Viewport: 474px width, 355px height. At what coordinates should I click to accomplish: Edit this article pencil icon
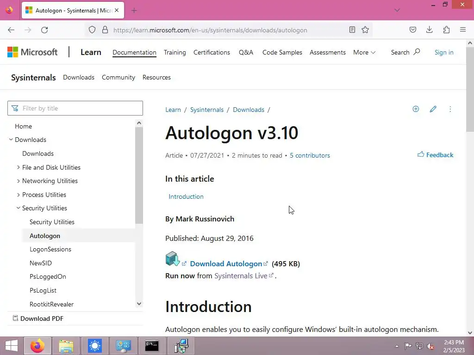point(433,109)
